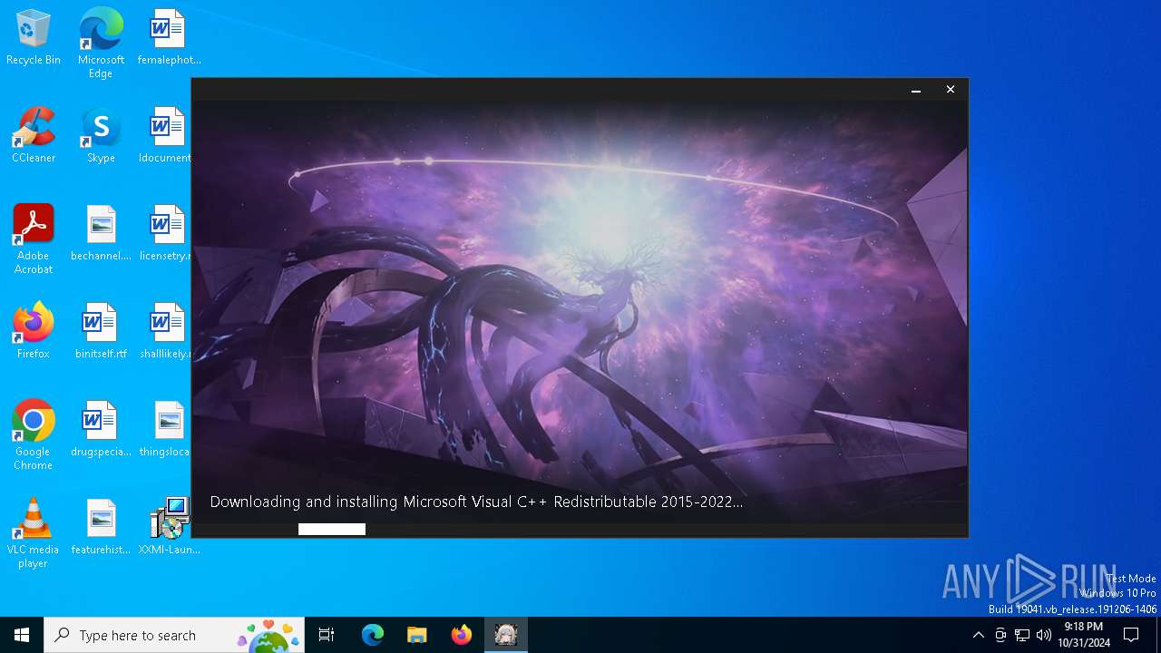Select the licensetry Word document icon
Screen dimensions: 1161x653
click(x=166, y=234)
